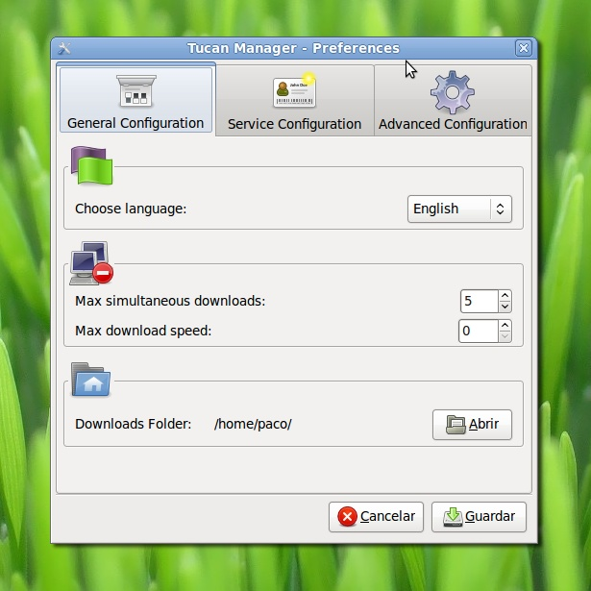Click the "Choose language:" label
591x591 pixels.
point(131,209)
